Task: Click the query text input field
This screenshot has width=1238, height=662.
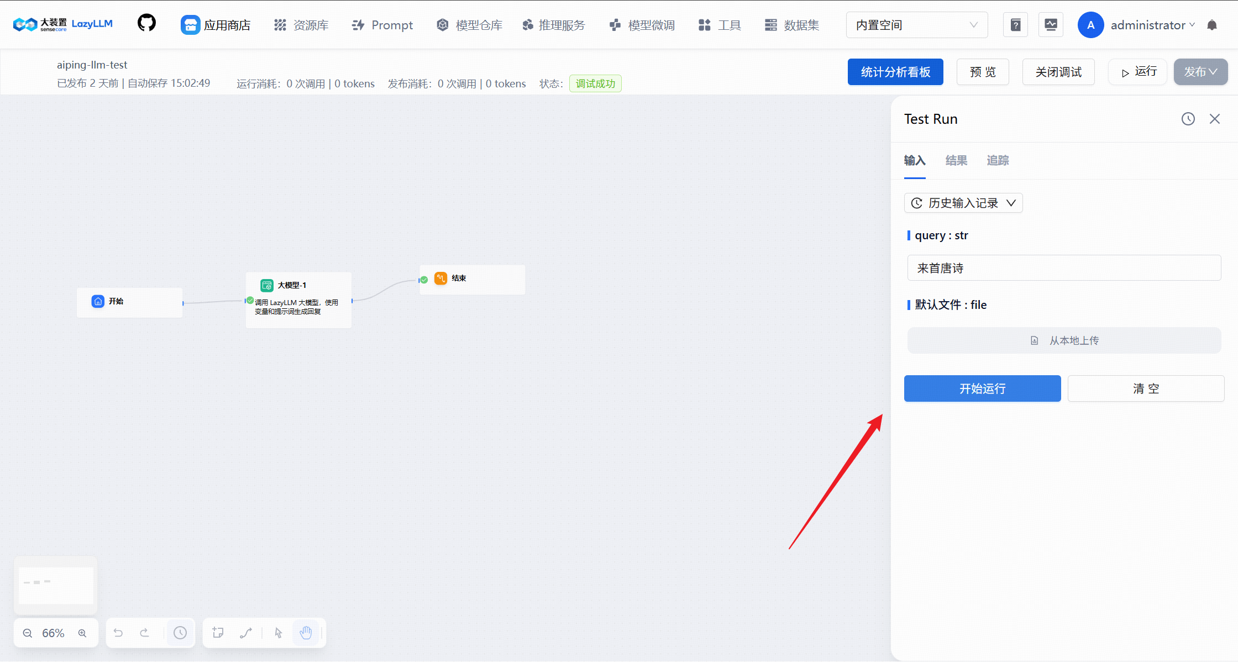Action: click(x=1064, y=268)
